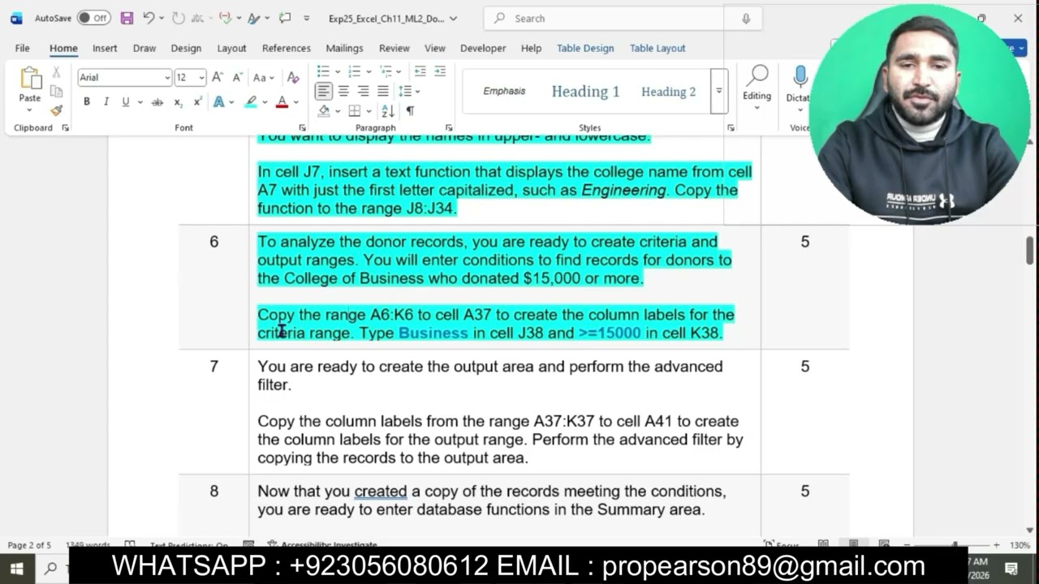Open the Change Case Aa menu
The image size is (1039, 584).
pyautogui.click(x=264, y=78)
